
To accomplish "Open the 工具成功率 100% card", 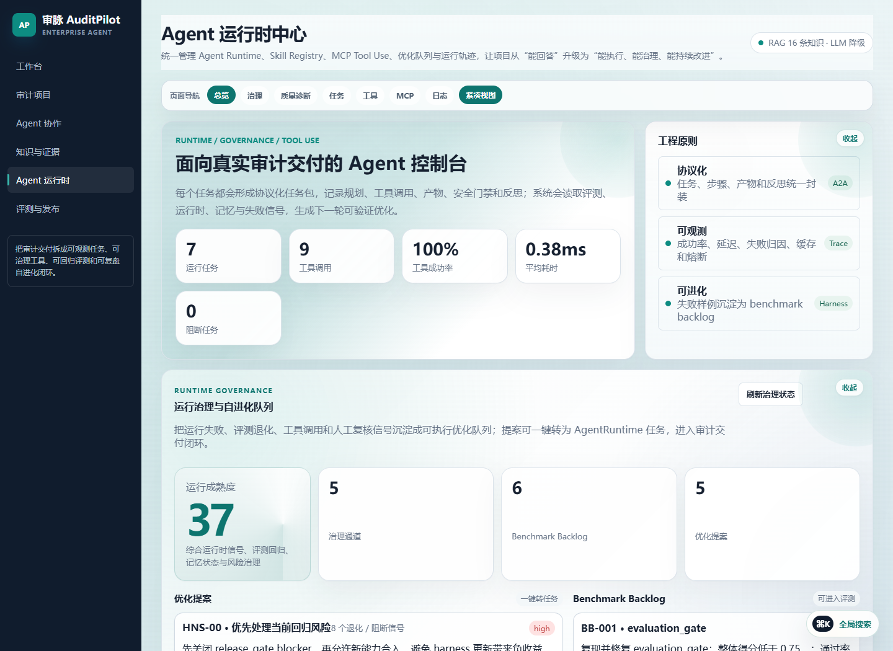I will click(x=455, y=256).
